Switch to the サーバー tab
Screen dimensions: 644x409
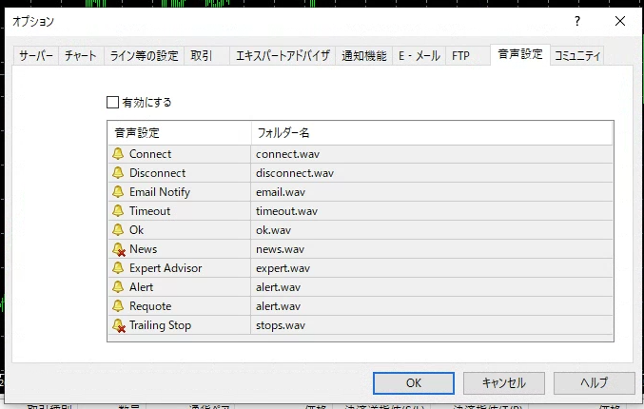[x=36, y=56]
